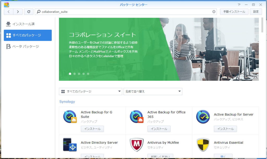Install Active Backup for G Suite
This screenshot has height=159, width=267.
pos(92,129)
